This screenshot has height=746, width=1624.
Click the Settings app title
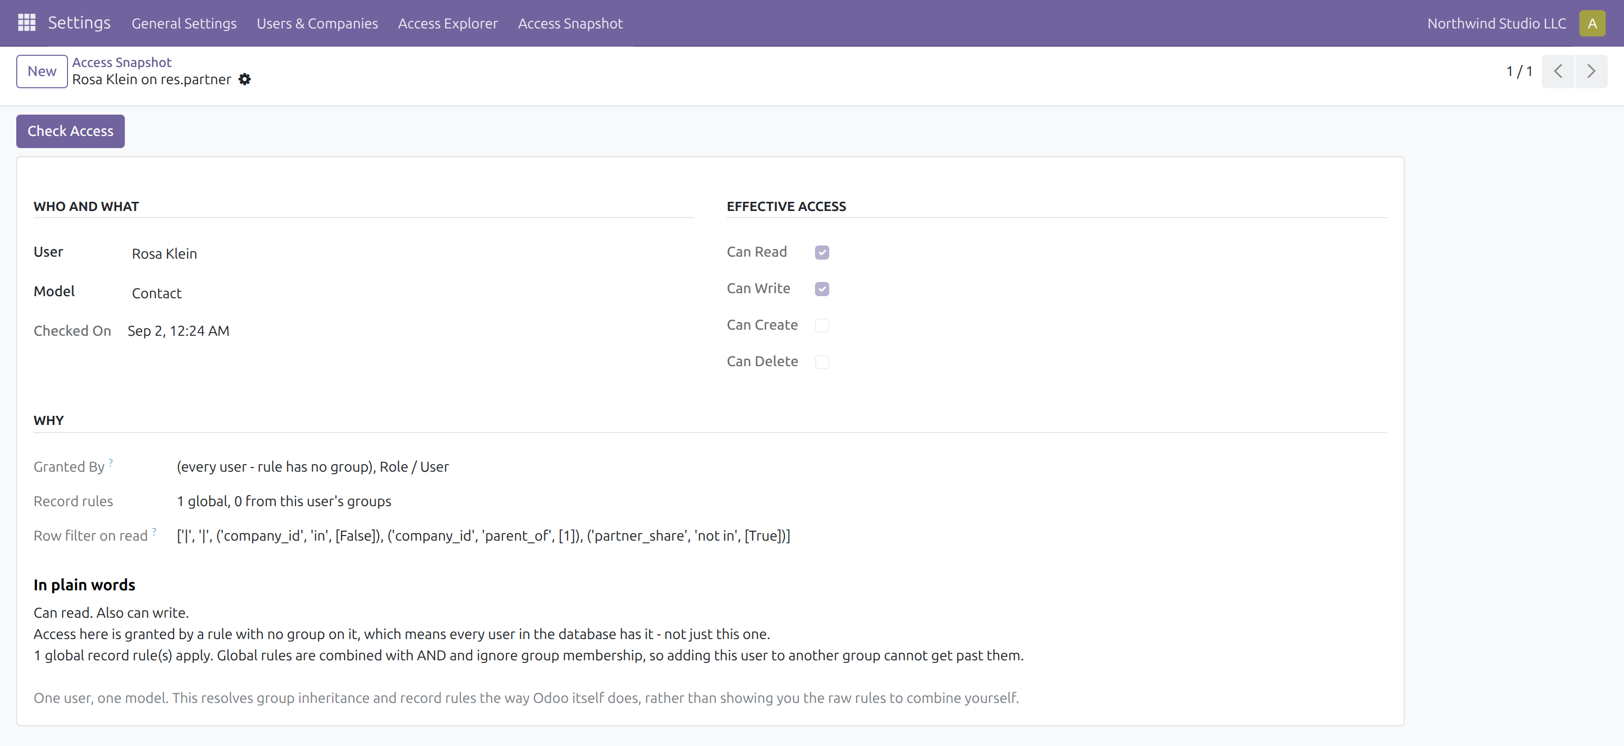pos(79,23)
